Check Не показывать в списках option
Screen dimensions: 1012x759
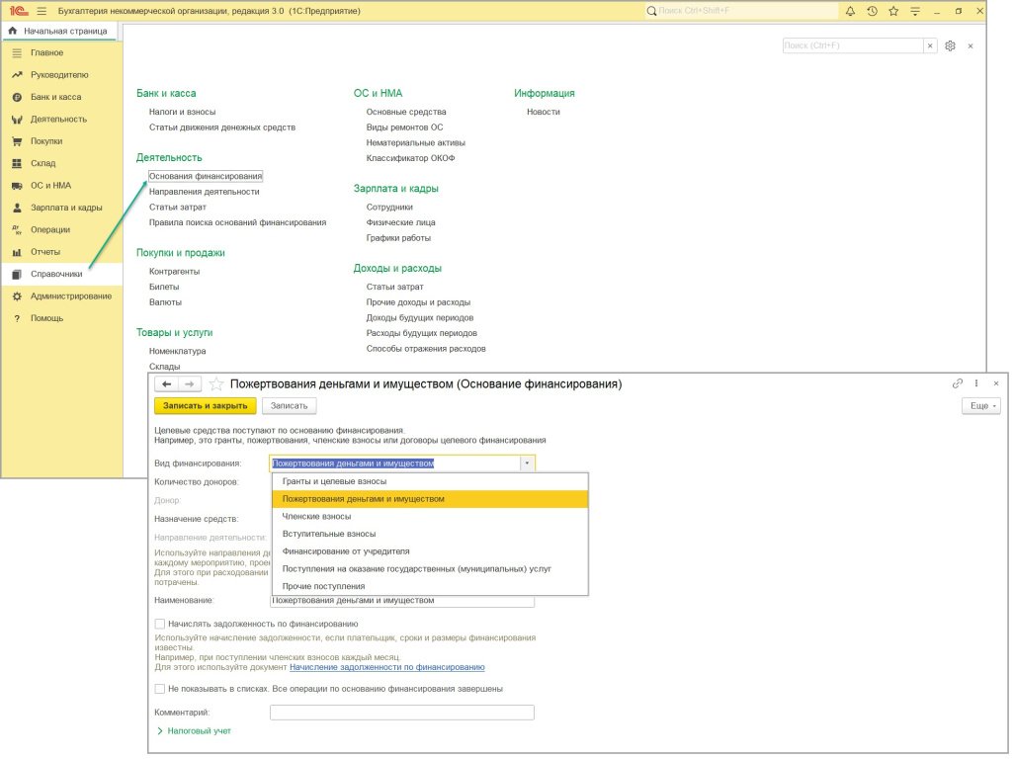click(x=160, y=688)
